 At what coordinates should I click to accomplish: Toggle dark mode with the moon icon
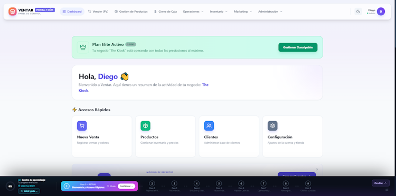tap(358, 12)
